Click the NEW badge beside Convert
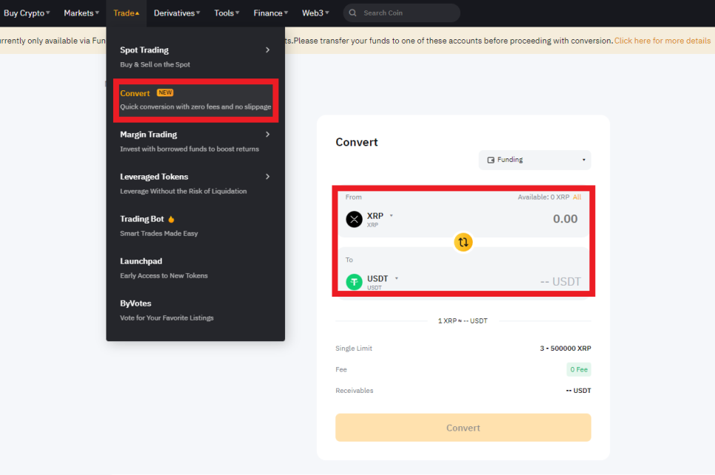 pyautogui.click(x=165, y=92)
